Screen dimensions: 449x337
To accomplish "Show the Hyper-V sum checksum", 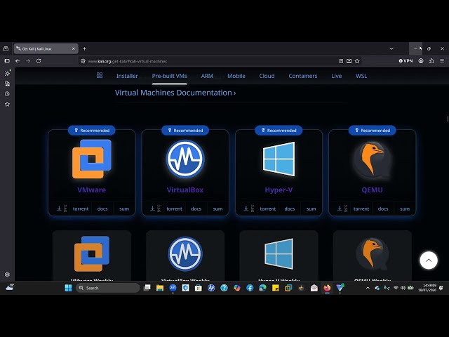I will [x=311, y=209].
